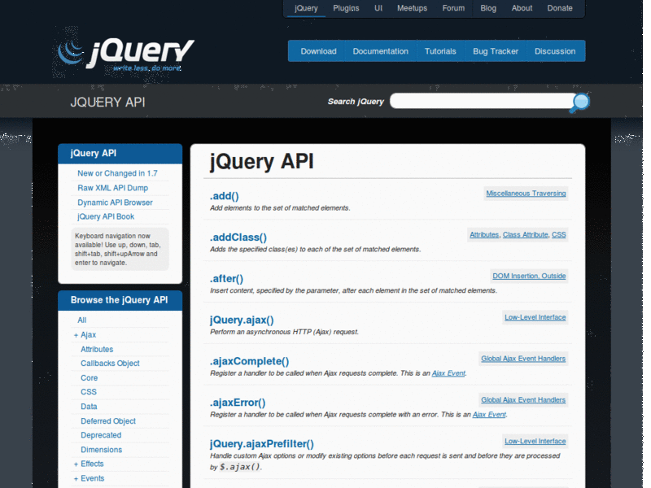This screenshot has width=651, height=488.
Task: Open the About top nav item
Action: (x=522, y=8)
